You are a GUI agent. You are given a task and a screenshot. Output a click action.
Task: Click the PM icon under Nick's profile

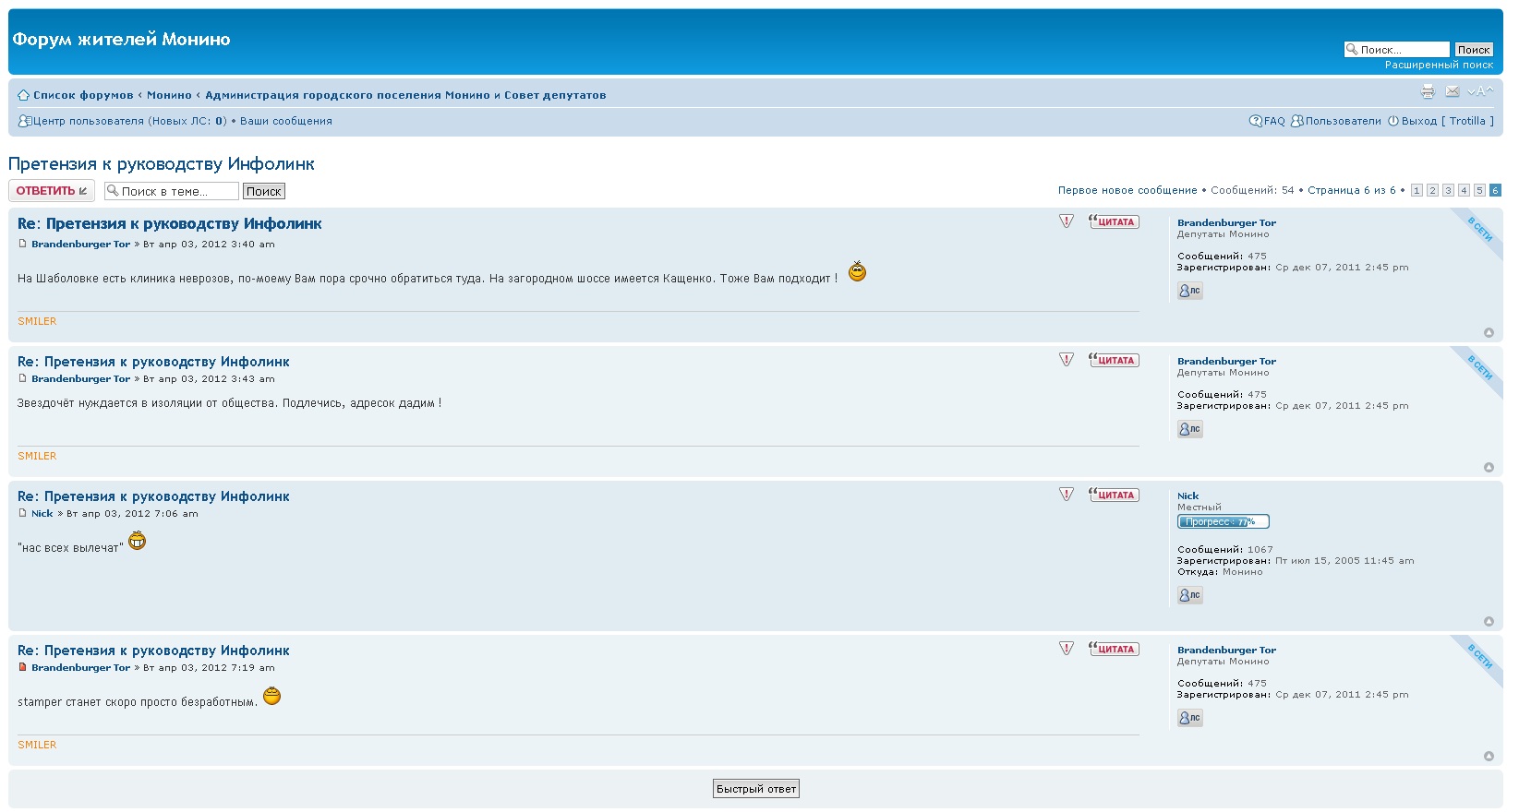point(1189,595)
